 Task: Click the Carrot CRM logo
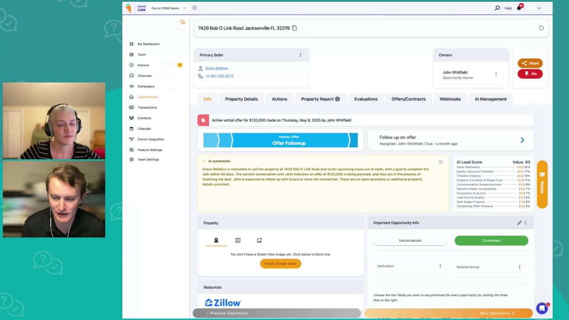[135, 8]
